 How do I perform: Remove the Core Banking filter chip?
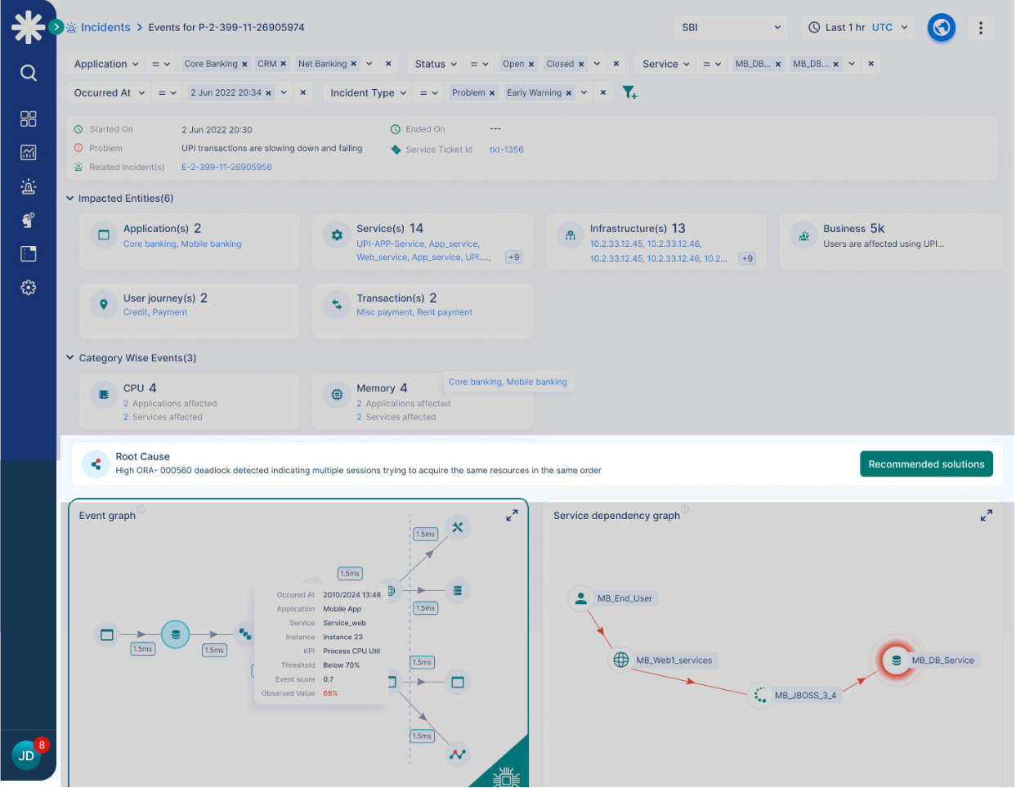[x=244, y=65]
